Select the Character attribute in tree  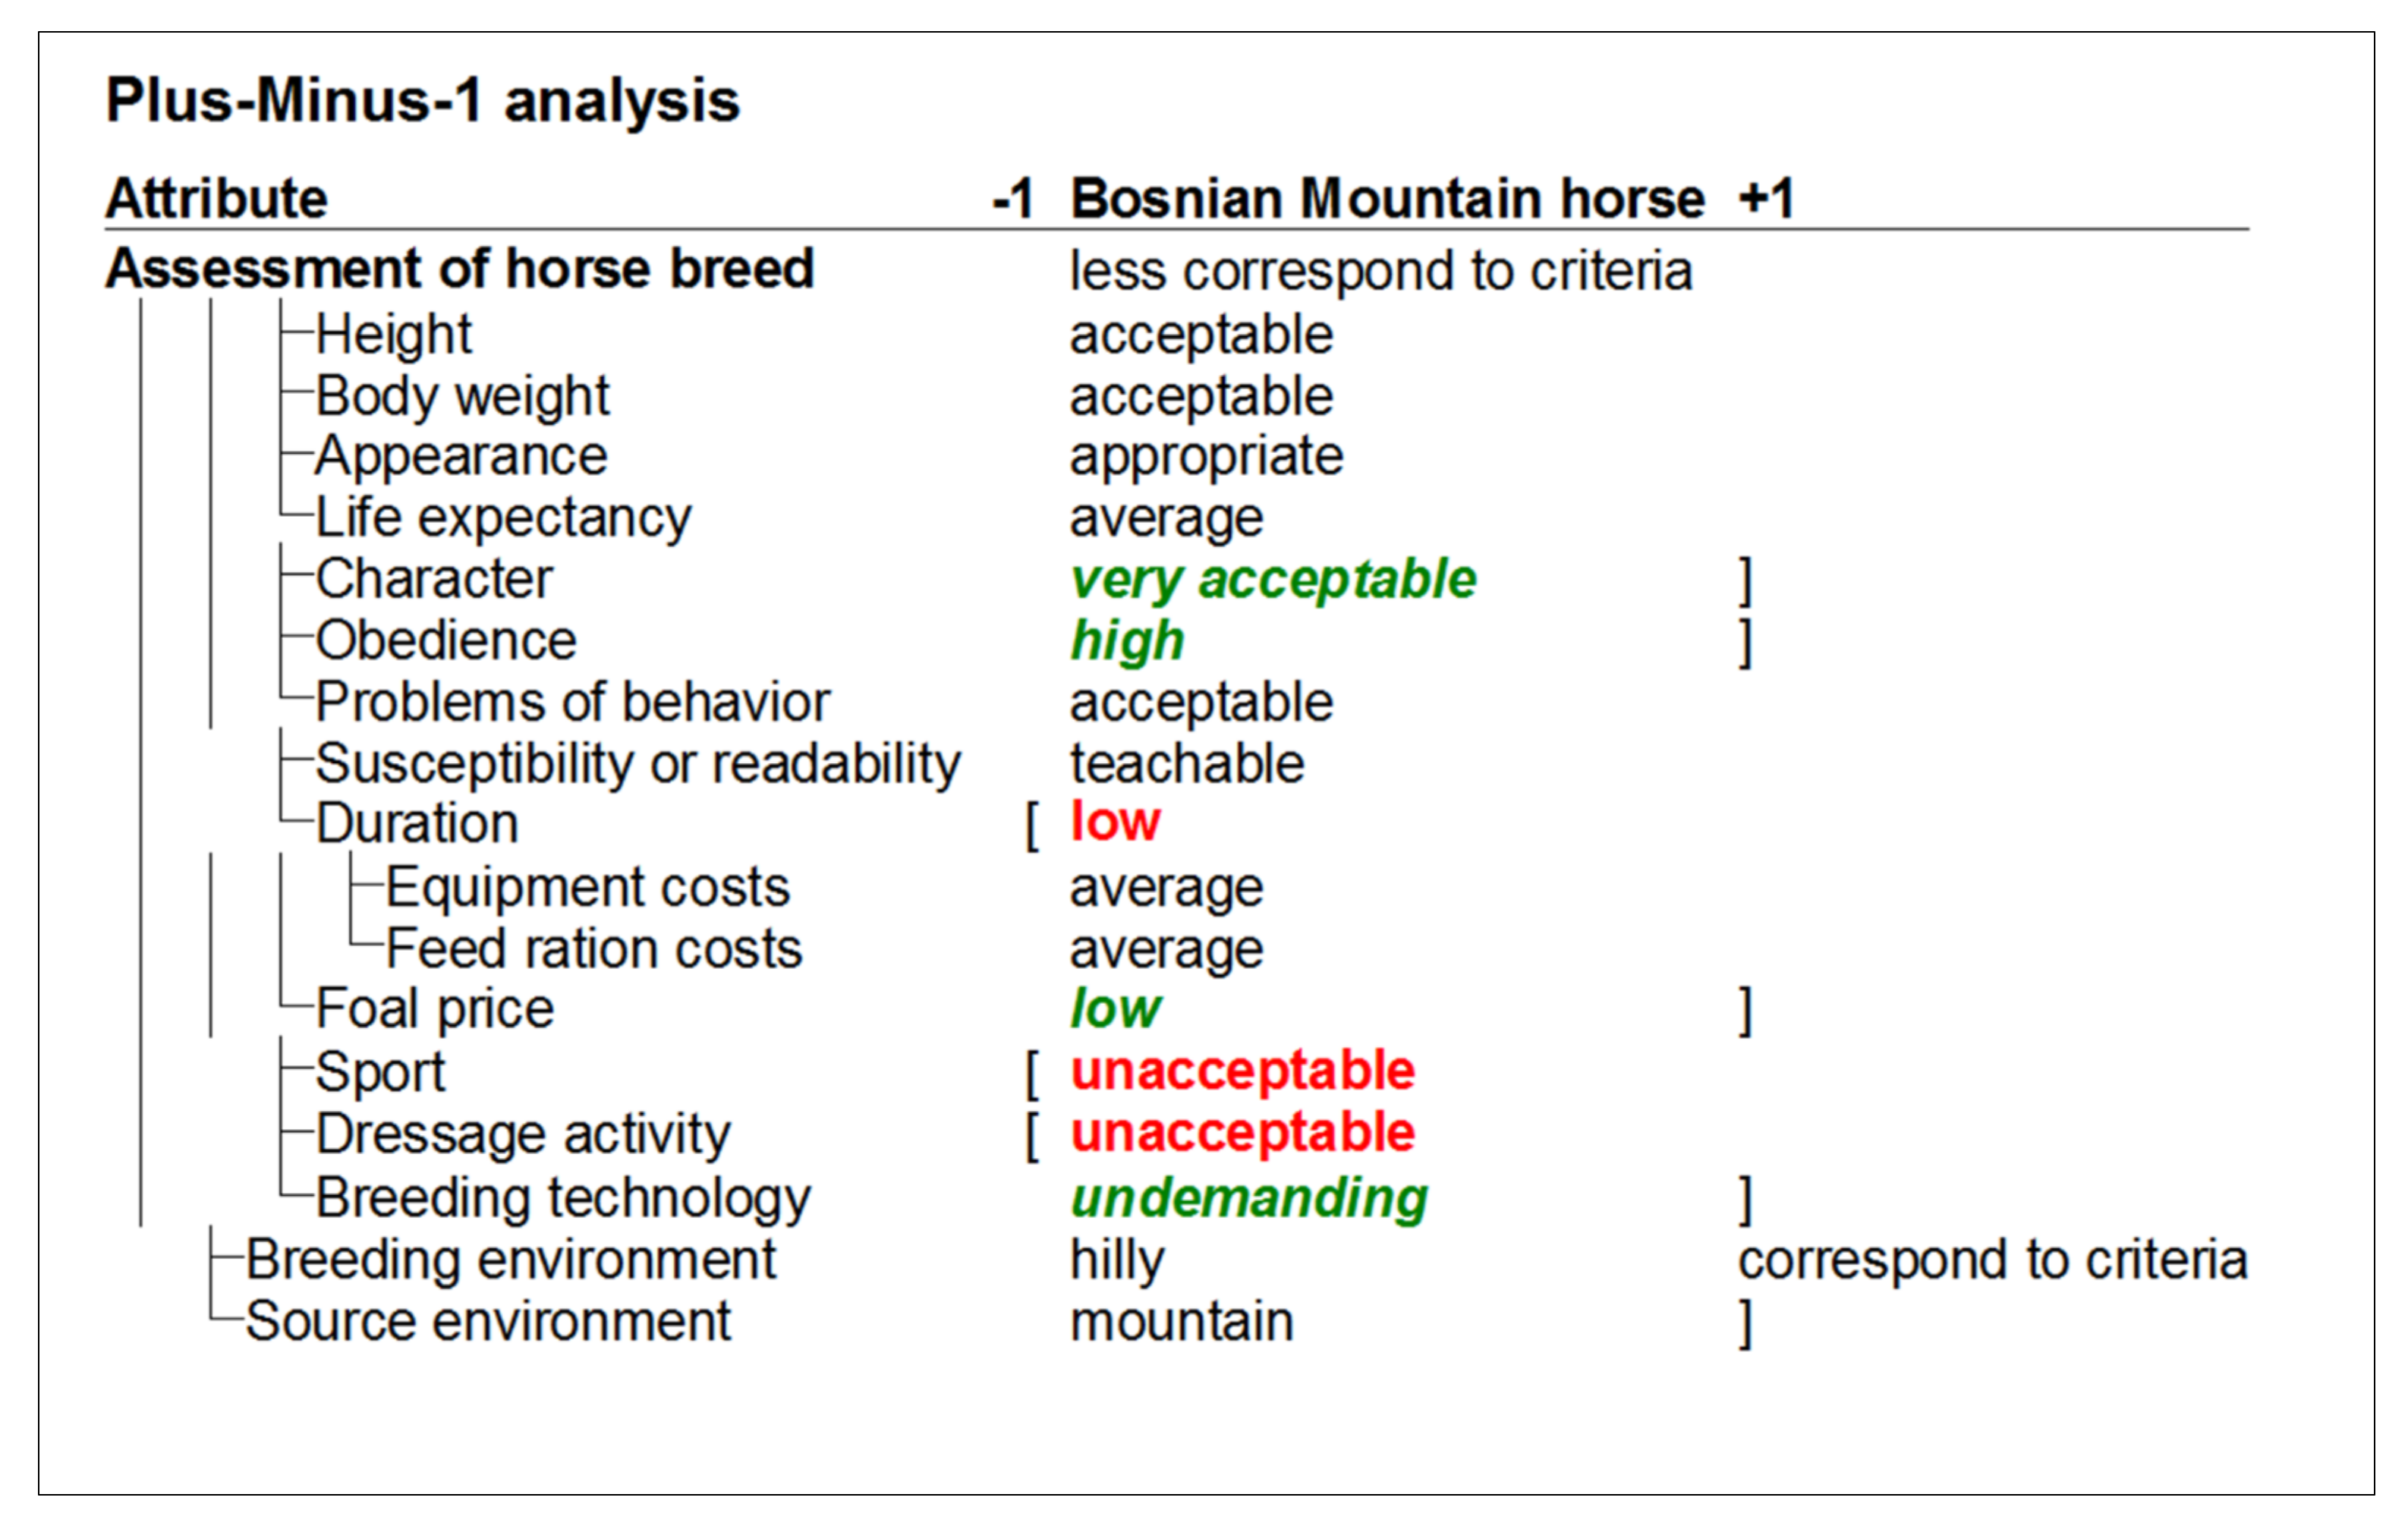434,579
